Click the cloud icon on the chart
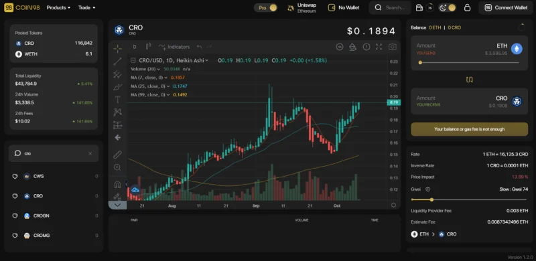The image size is (536, 261). tap(135, 190)
